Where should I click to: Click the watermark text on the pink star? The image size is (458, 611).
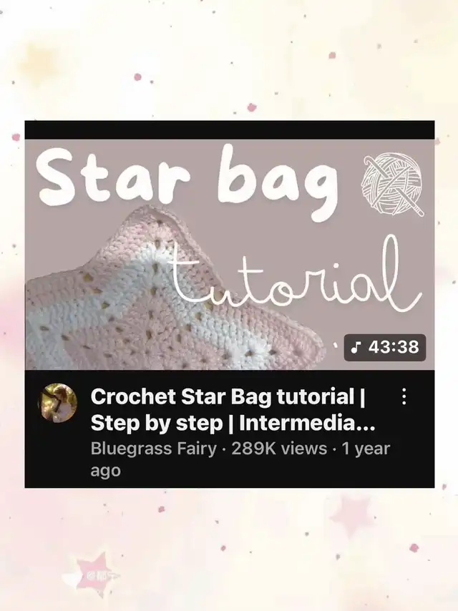click(x=102, y=575)
